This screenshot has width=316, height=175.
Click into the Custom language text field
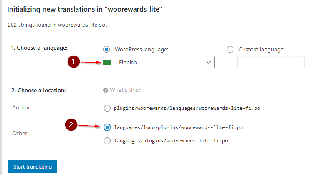[270, 62]
